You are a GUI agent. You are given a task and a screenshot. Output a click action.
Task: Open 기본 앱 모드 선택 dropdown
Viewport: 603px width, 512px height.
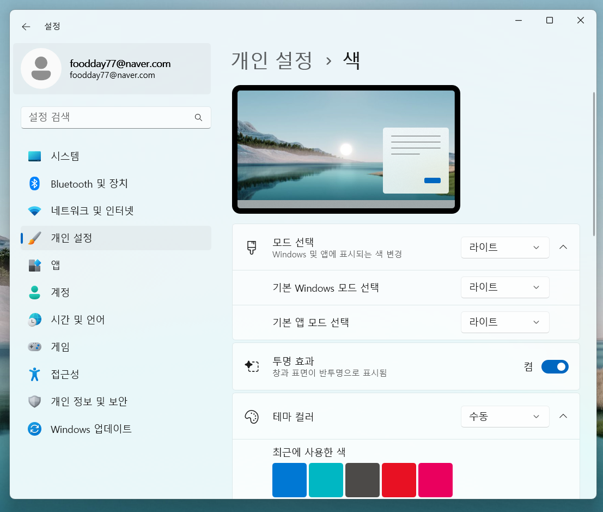coord(505,322)
